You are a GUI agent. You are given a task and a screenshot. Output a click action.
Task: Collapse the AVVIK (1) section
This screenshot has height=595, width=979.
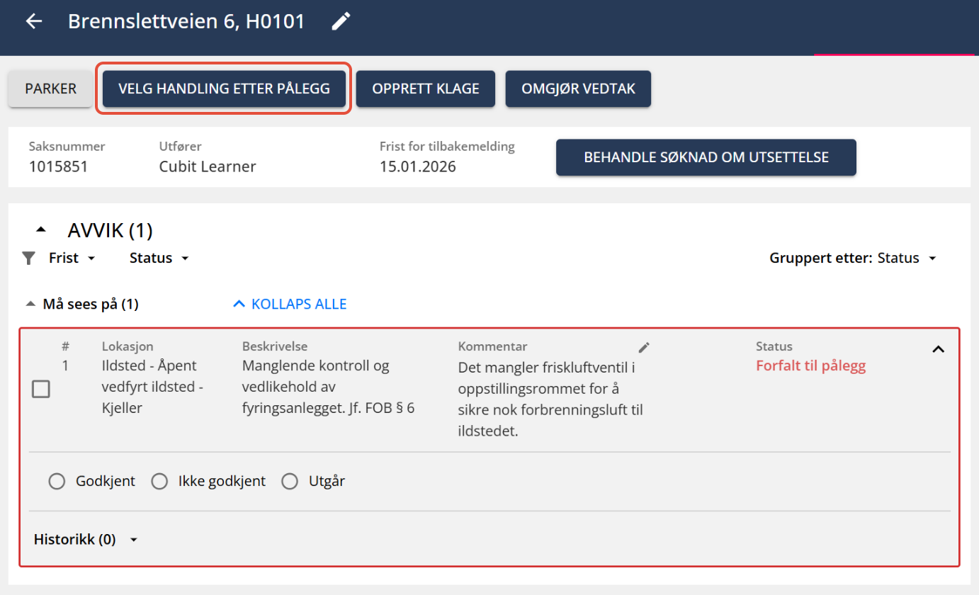point(41,229)
